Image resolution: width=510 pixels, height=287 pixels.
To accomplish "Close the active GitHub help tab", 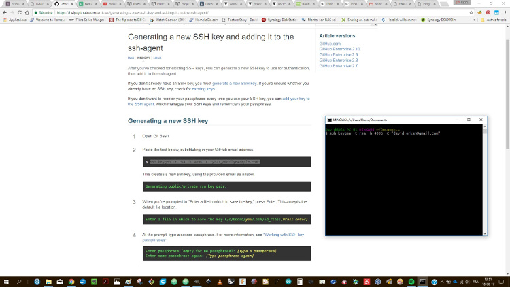I will (72, 4).
